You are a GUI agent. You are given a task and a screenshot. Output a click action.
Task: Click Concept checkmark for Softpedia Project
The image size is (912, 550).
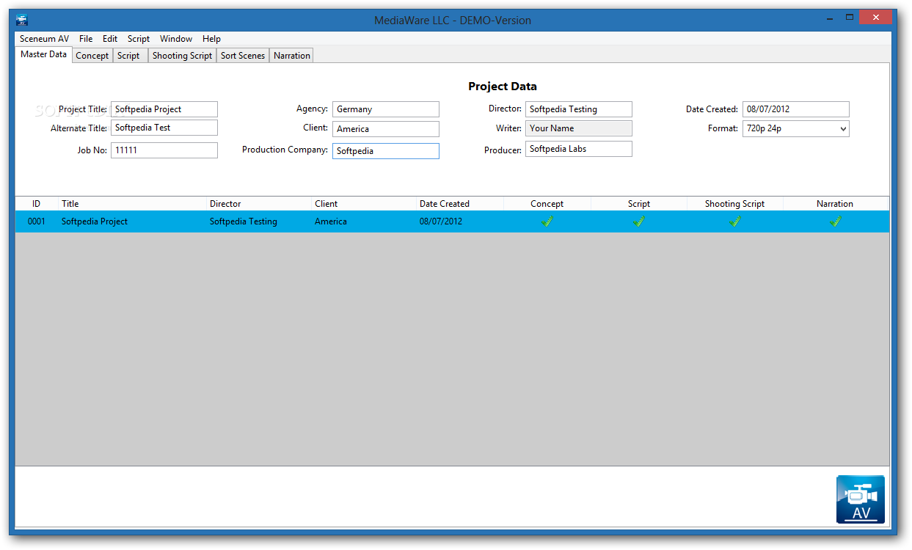tap(547, 221)
